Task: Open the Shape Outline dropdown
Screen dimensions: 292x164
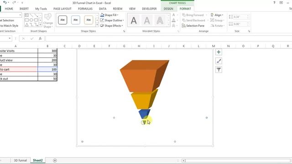Action: pos(112,20)
